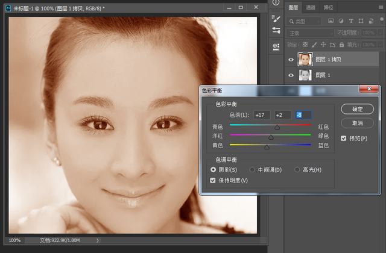The width and height of the screenshot is (386, 253).
Task: Open the 类型 layer filter dropdown
Action: [304, 22]
